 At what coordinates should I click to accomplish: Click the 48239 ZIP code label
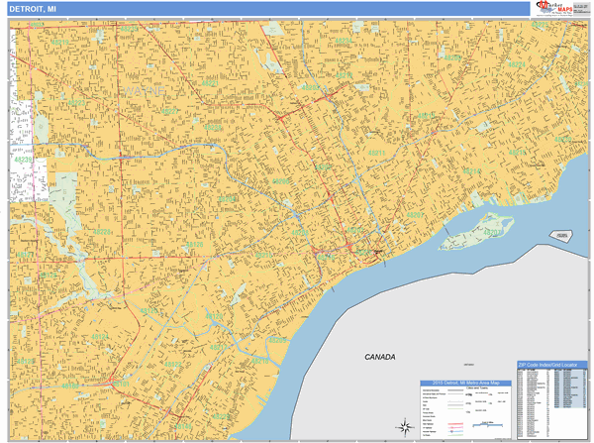24,158
